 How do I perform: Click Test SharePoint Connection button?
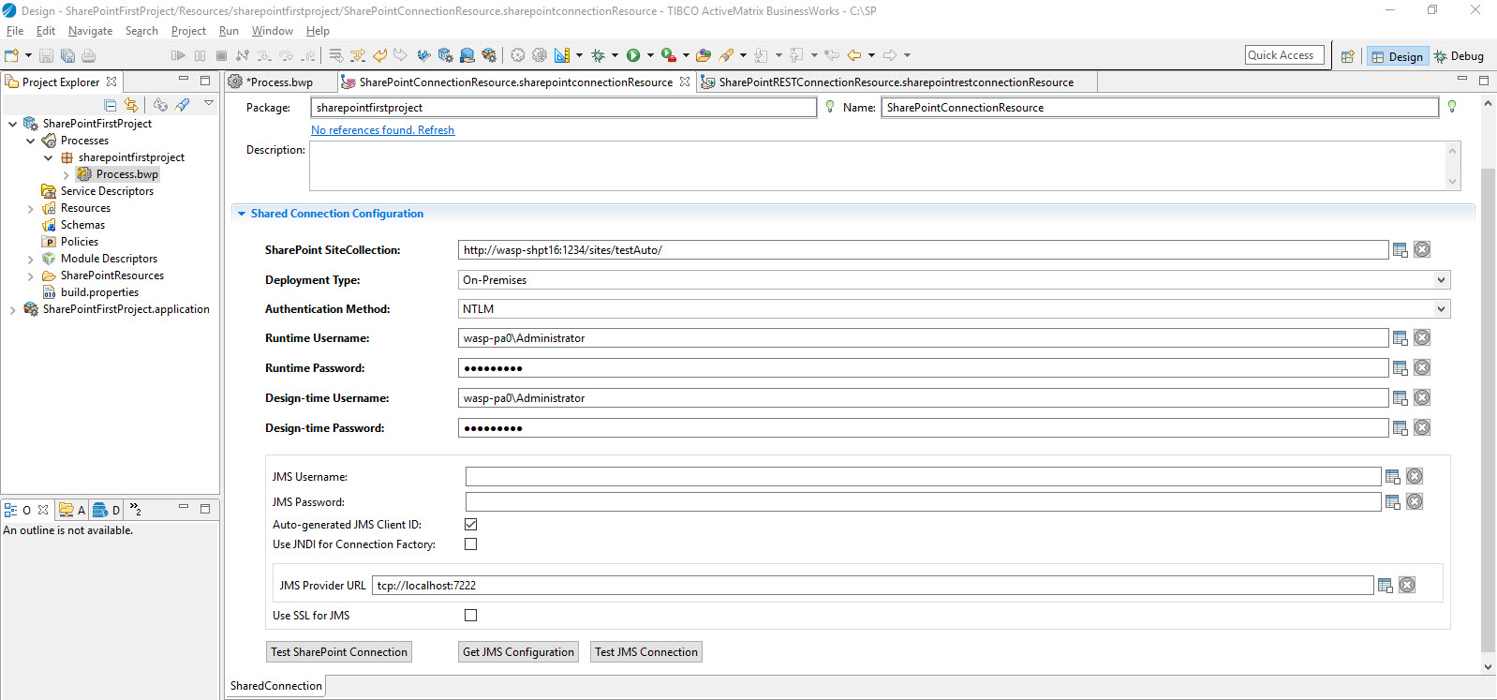(339, 652)
